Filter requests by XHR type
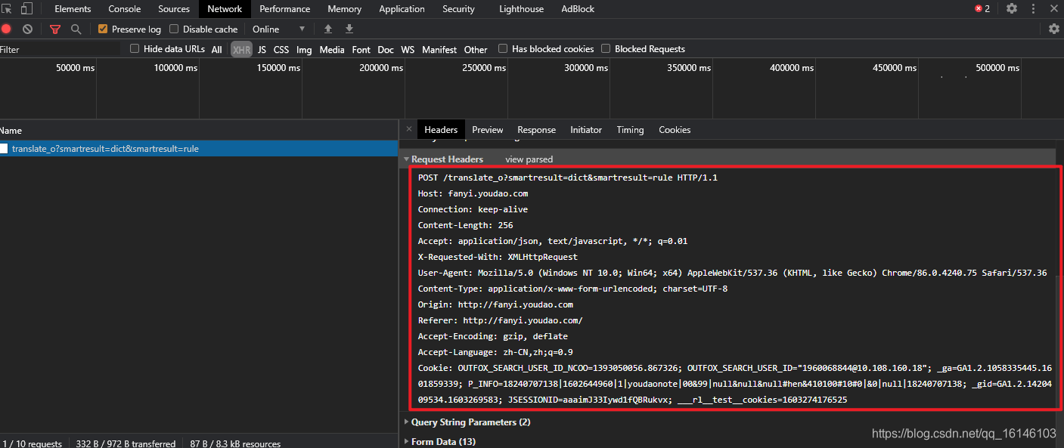 click(242, 50)
